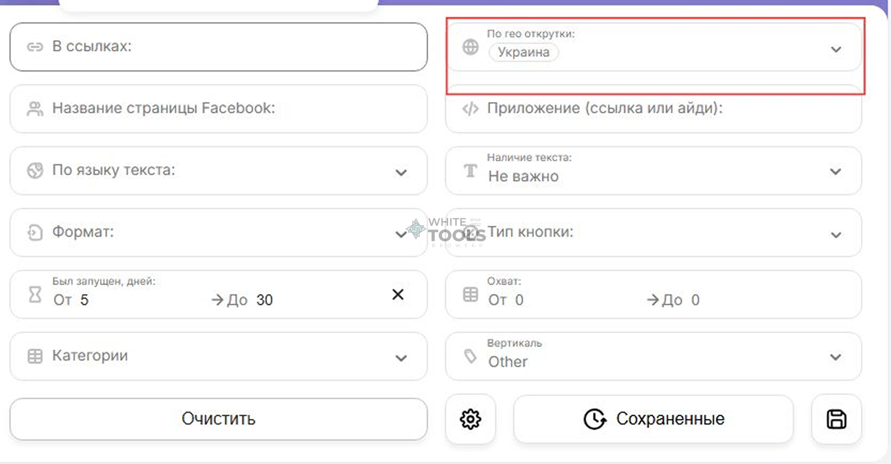
Task: Expand the По гео открутки dropdown
Action: (836, 49)
